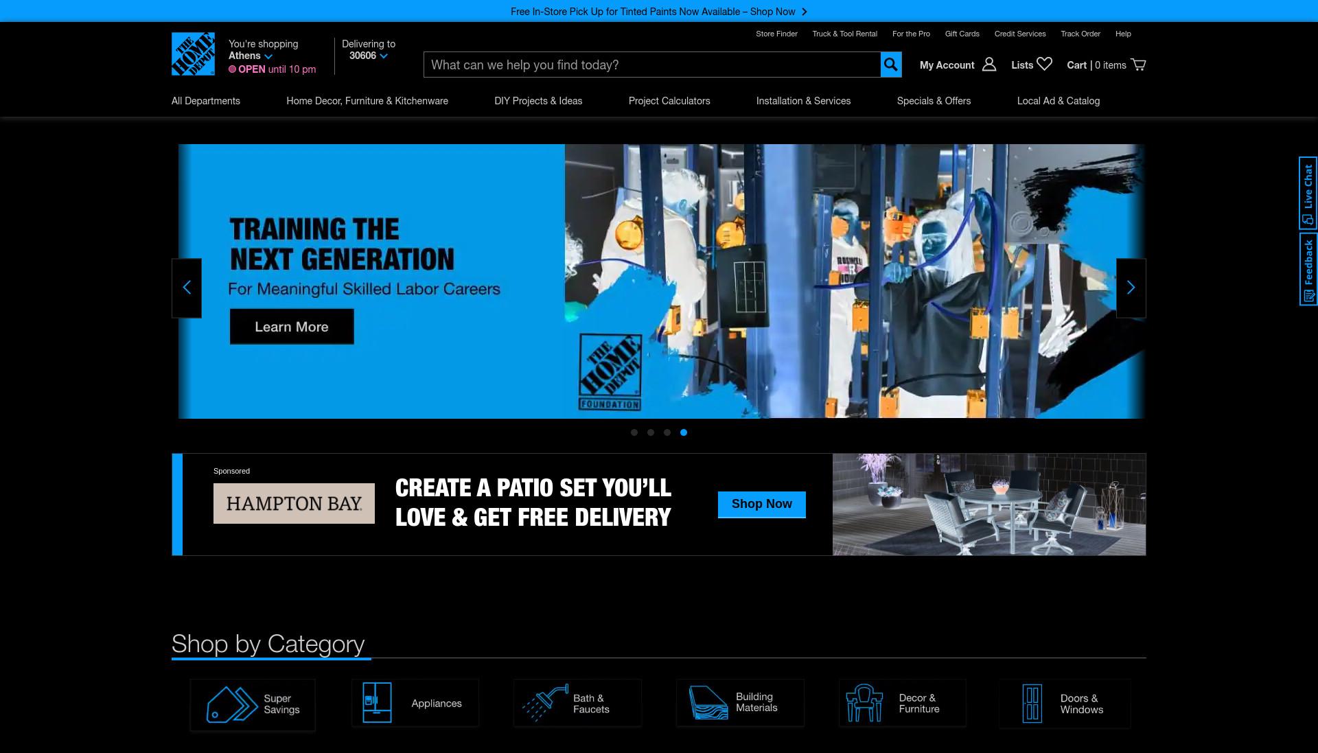Expand the 30606 delivery zip chevron
Screen dimensions: 1318x753
pyautogui.click(x=384, y=56)
